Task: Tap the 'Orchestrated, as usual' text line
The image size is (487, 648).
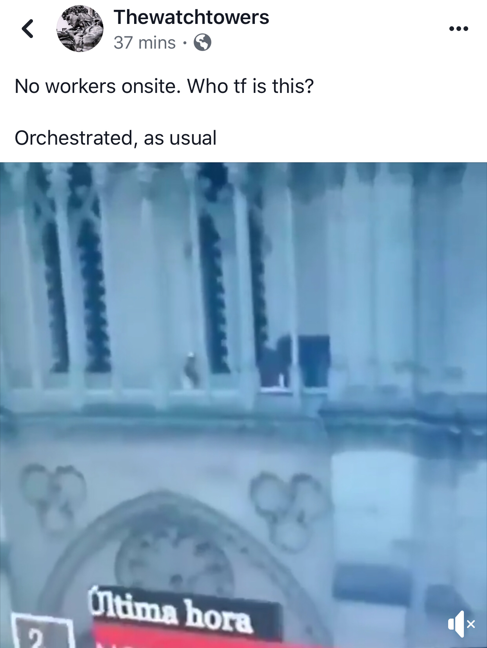Action: (115, 138)
